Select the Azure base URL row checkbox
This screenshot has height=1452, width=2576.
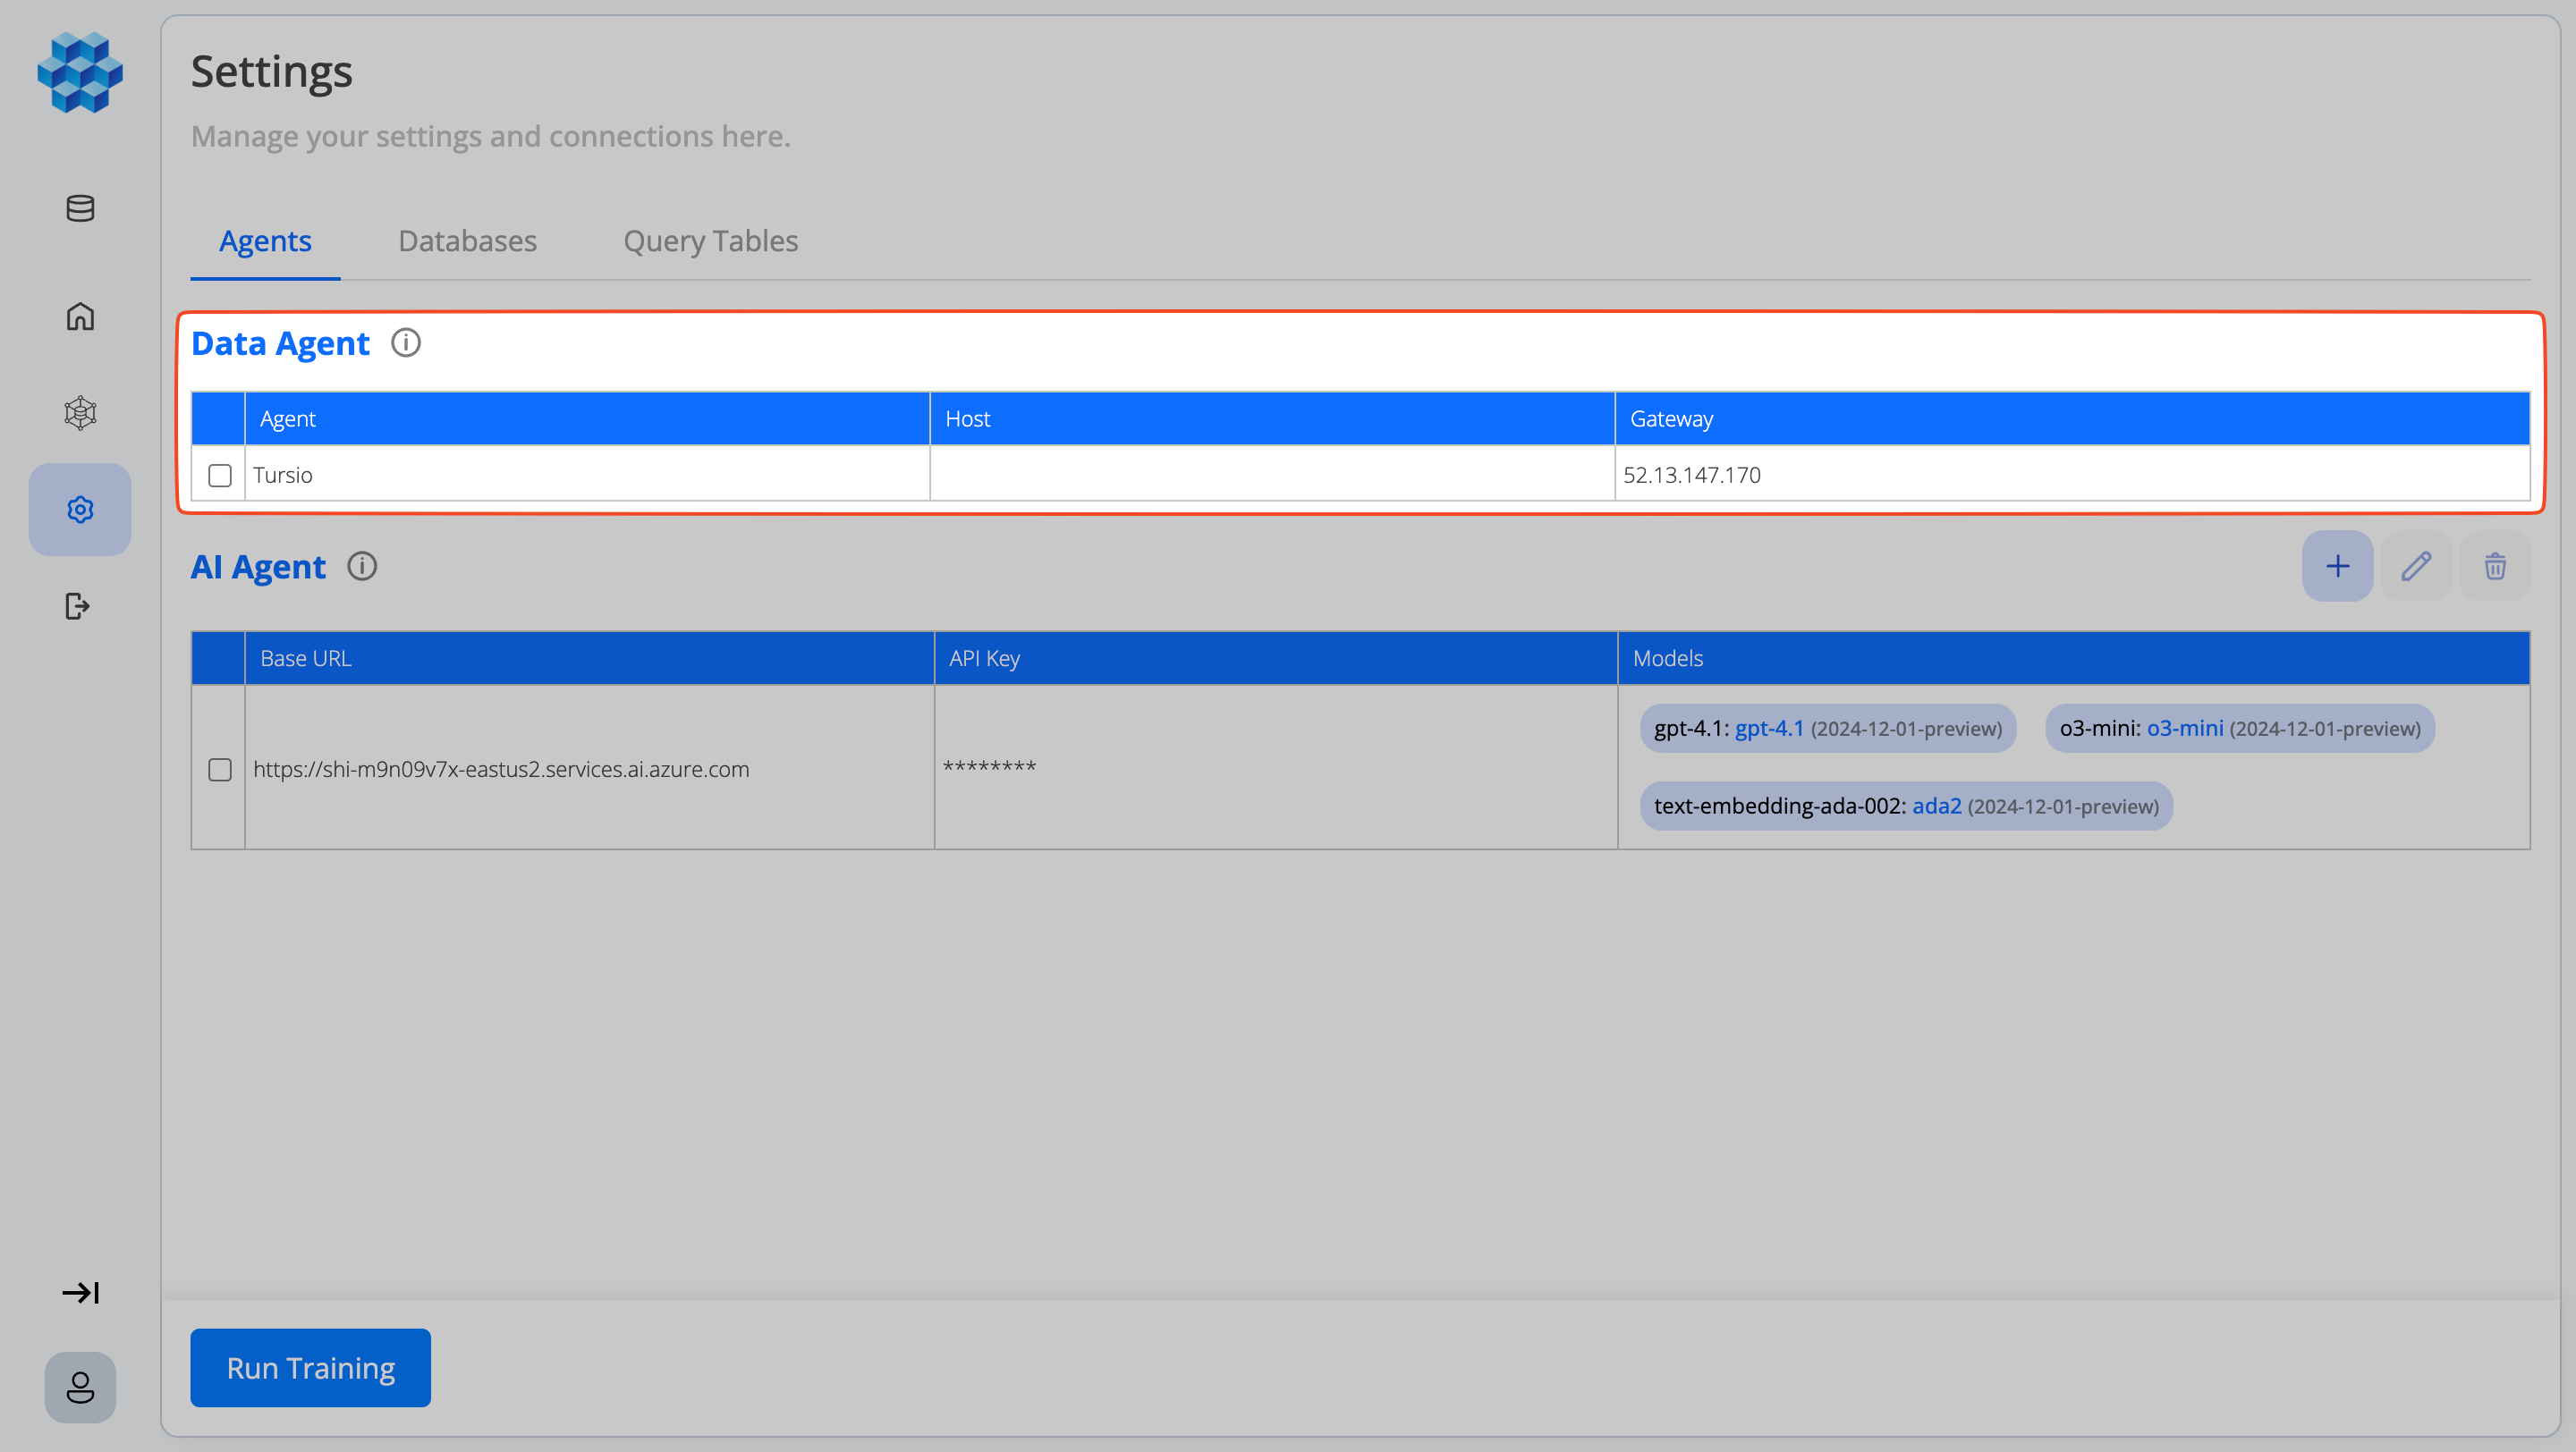[x=220, y=770]
